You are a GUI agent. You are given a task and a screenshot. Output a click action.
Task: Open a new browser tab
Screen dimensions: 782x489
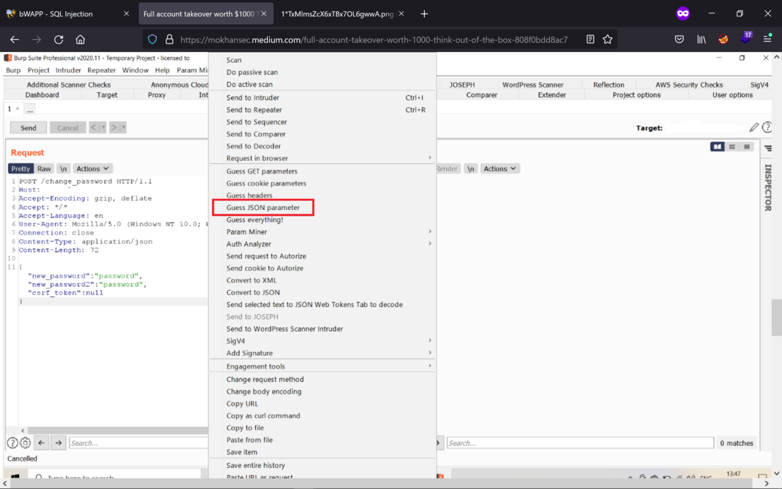[424, 14]
